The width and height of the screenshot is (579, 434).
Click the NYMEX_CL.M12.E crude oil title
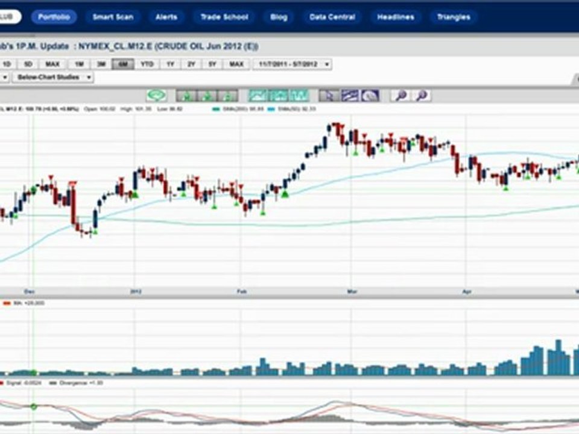tap(168, 46)
